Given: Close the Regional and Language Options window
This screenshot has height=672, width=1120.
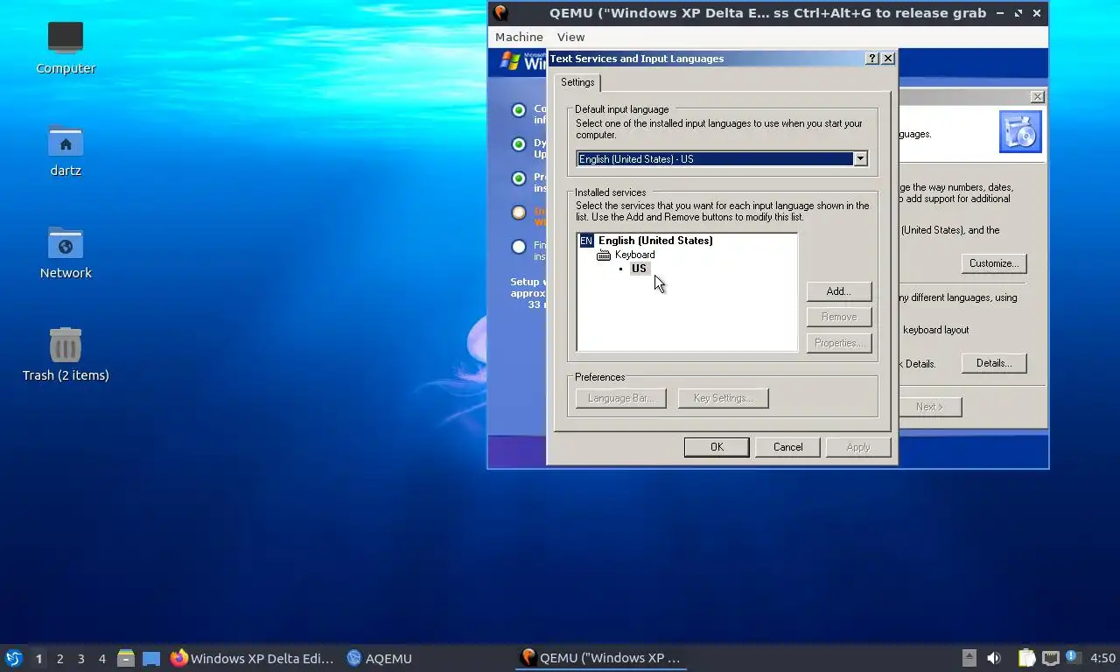Looking at the screenshot, I should 1037,97.
